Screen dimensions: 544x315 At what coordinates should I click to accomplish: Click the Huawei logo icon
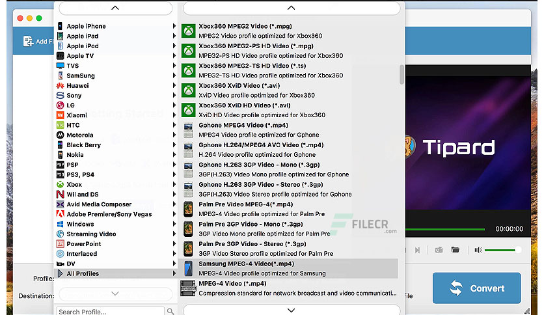click(x=60, y=85)
